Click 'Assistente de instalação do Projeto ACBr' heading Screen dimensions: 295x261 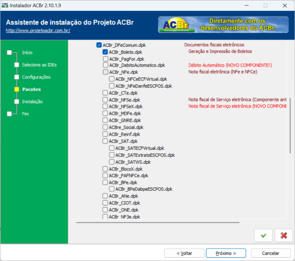tap(70, 22)
